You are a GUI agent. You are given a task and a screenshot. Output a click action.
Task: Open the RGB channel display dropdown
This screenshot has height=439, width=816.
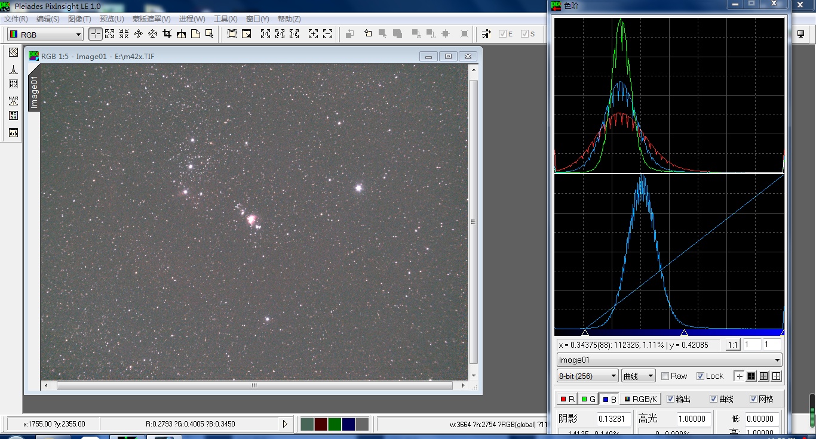(45, 35)
